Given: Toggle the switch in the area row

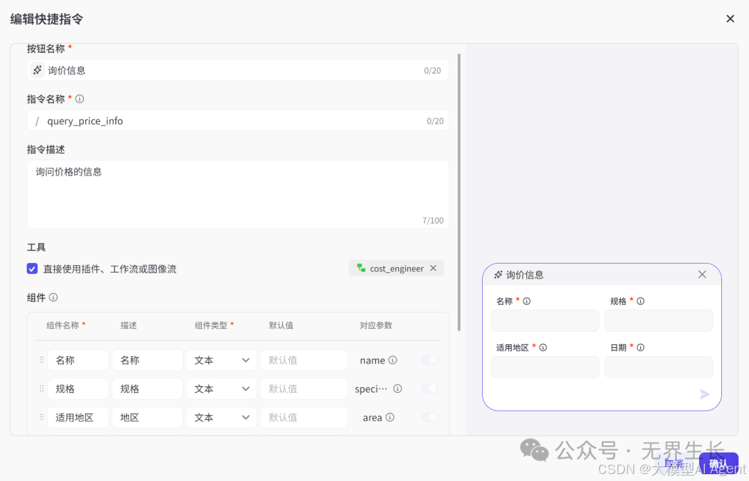Looking at the screenshot, I should pyautogui.click(x=429, y=417).
